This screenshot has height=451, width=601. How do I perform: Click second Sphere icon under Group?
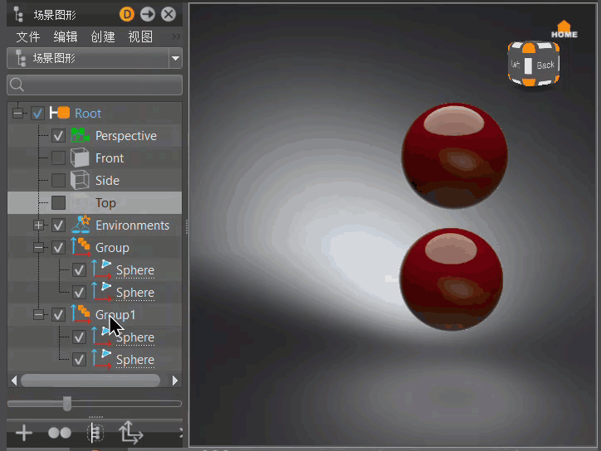click(101, 292)
